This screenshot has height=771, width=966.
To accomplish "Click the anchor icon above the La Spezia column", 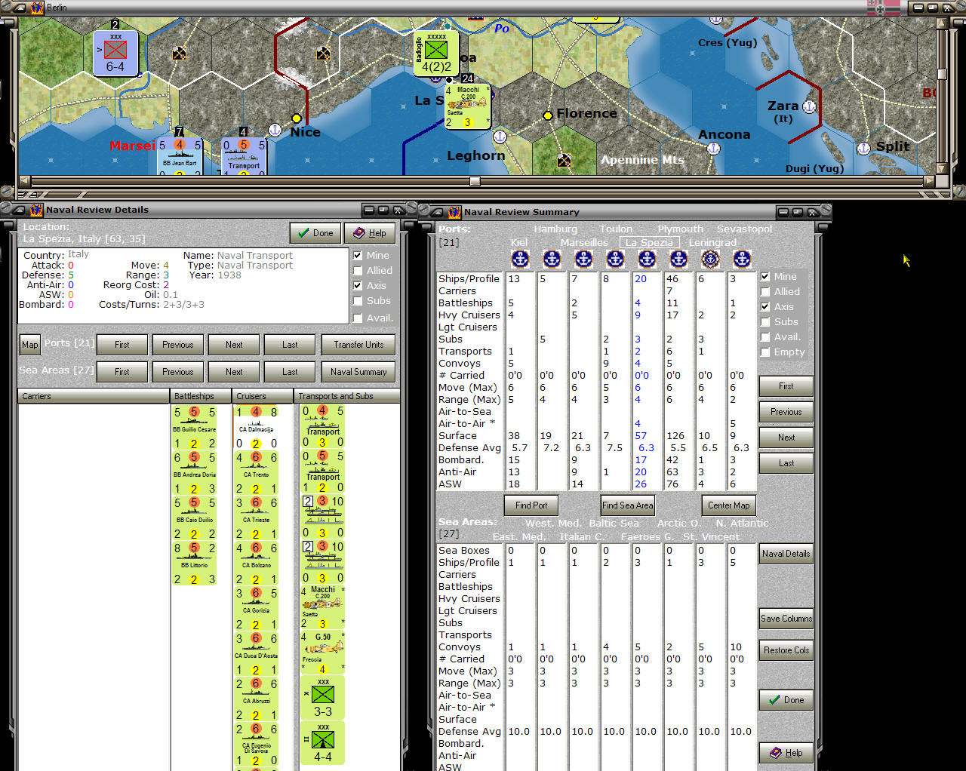I will [x=648, y=259].
